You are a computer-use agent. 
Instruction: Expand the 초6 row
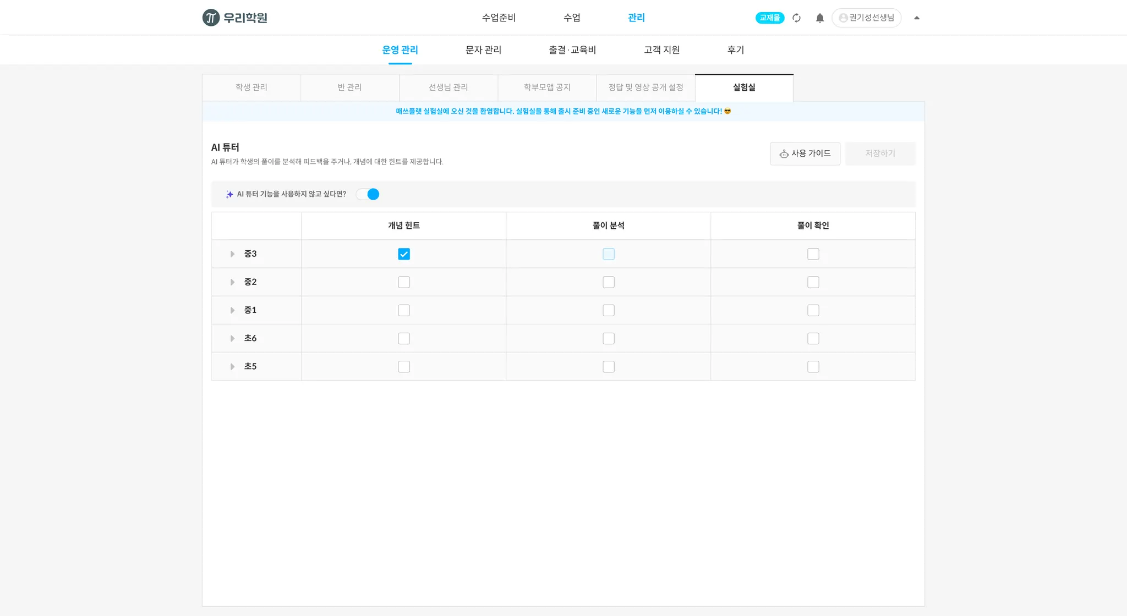click(232, 338)
